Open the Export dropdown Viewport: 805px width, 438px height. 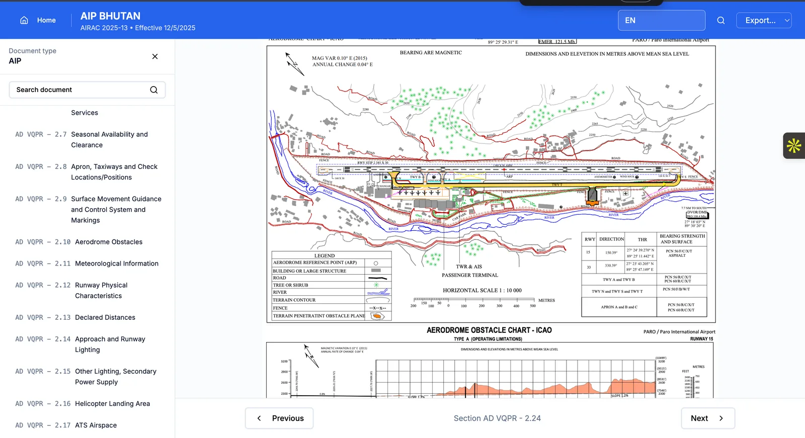(x=764, y=21)
